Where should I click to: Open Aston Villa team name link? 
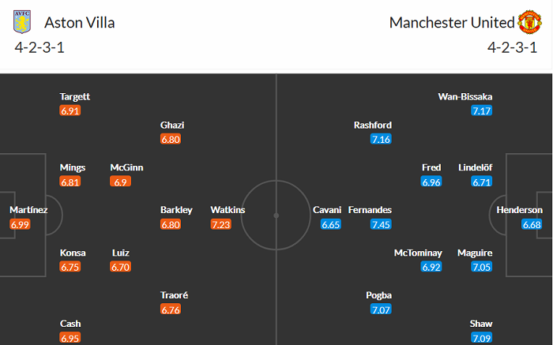coord(80,22)
